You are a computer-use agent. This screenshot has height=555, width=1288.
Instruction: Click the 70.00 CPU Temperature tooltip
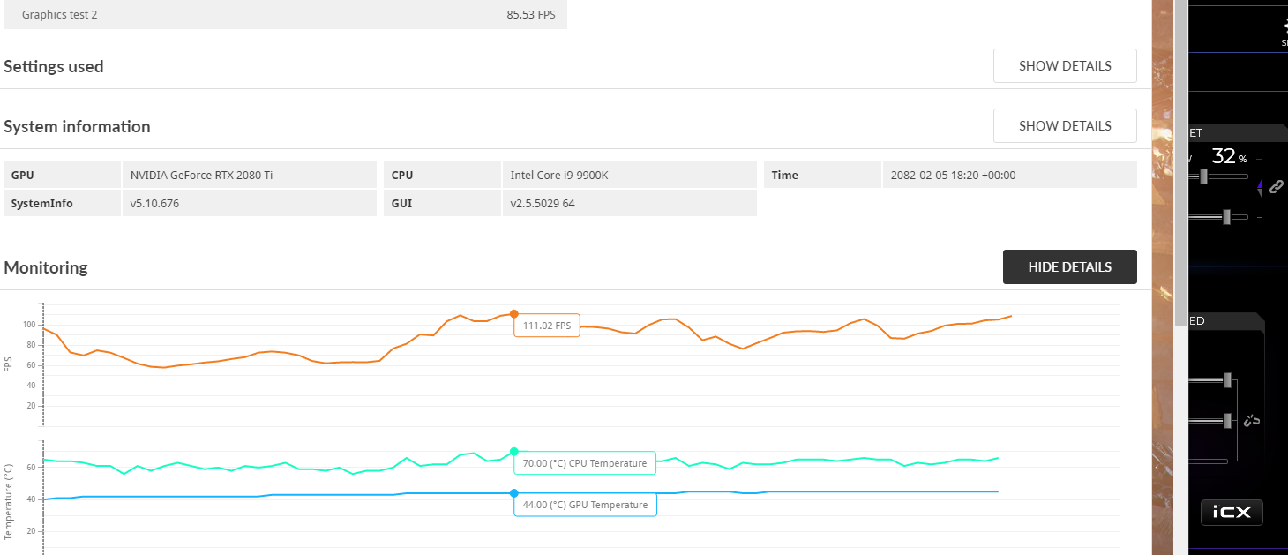pyautogui.click(x=585, y=463)
